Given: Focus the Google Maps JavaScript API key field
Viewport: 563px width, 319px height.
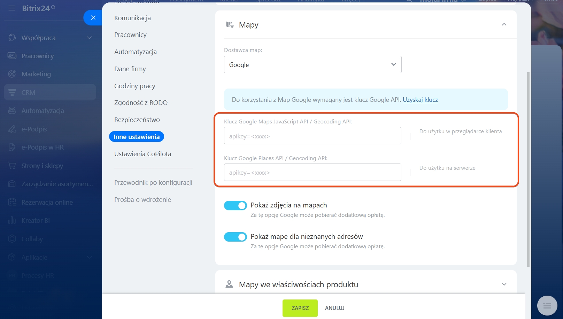Looking at the screenshot, I should (x=313, y=136).
